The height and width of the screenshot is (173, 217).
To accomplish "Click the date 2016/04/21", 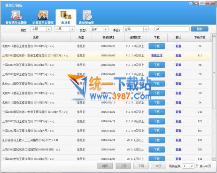I will (x=108, y=140).
